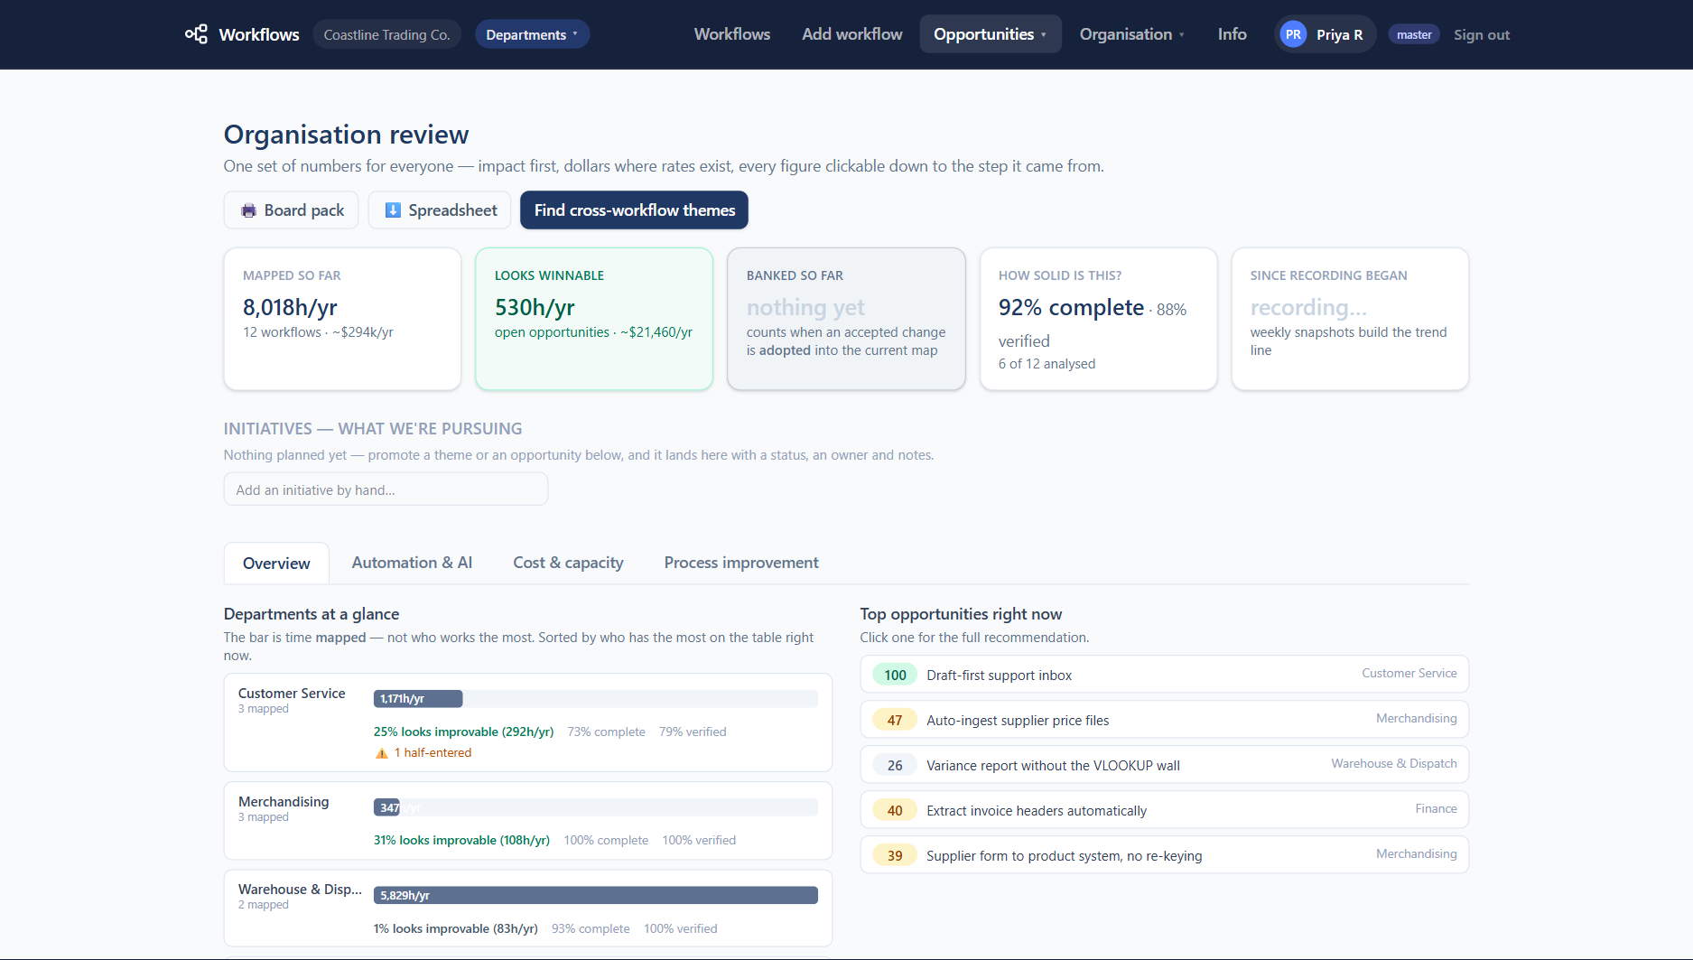Screen dimensions: 1693x960
Task: Open the Mapped so far card
Action: tap(342, 319)
